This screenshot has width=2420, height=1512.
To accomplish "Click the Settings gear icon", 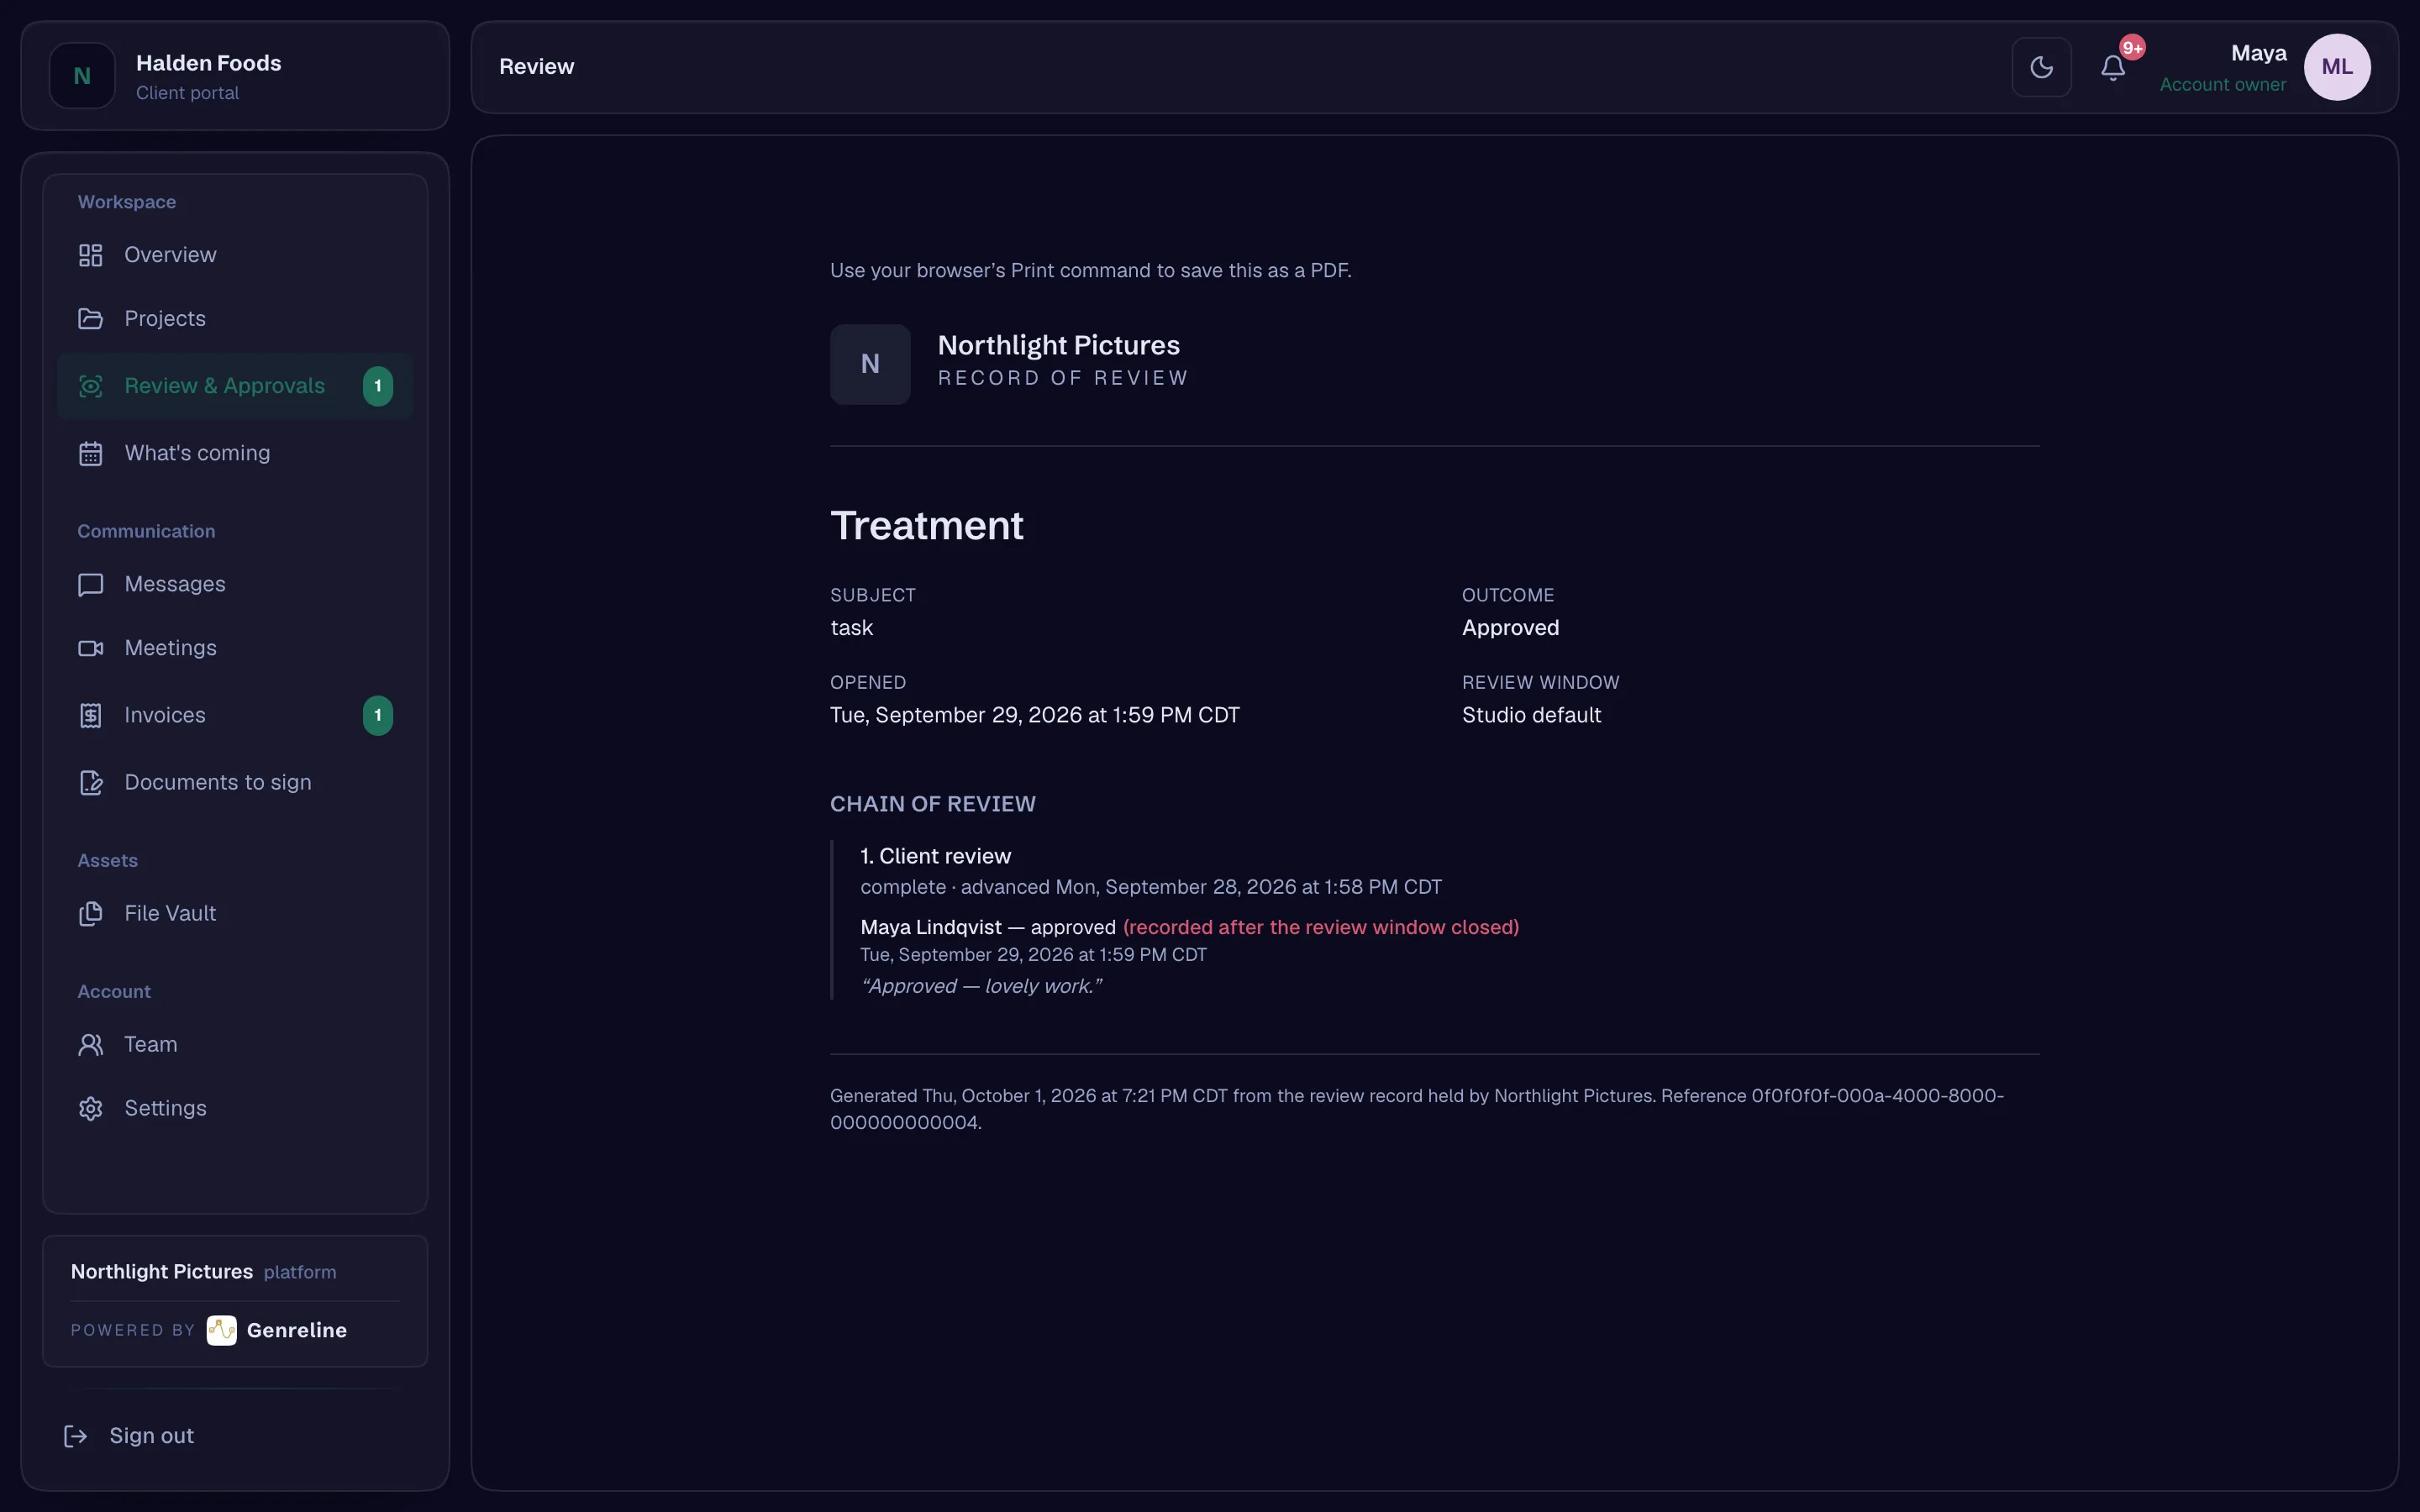I will click(91, 1108).
